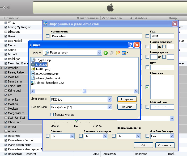Create new folder icon in file dialog
Image resolution: width=187 pixels, height=157 pixels.
pyautogui.click(x=118, y=53)
